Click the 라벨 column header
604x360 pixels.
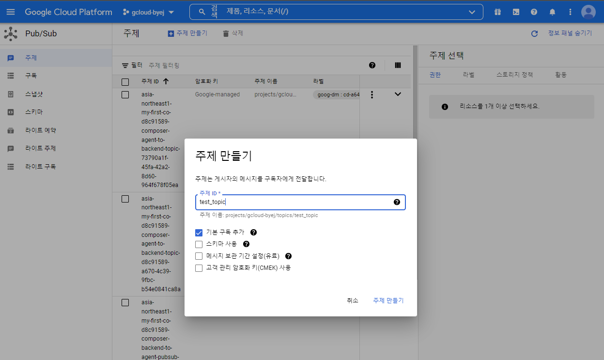click(318, 81)
